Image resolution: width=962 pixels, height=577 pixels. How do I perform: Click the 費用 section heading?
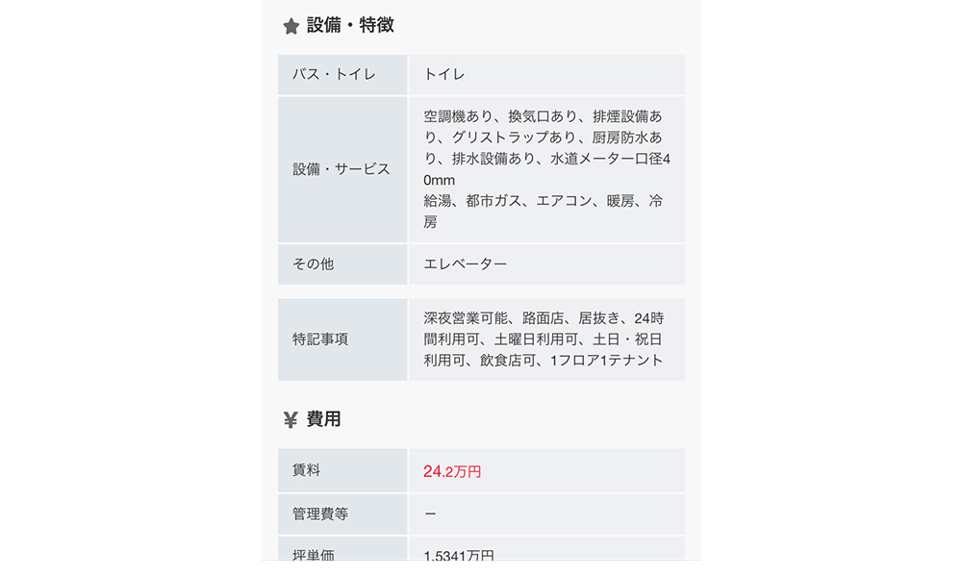click(324, 419)
